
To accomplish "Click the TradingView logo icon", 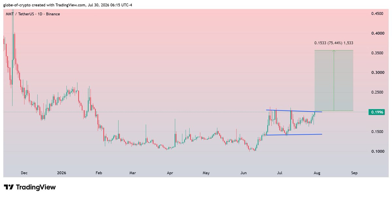I will 9,187.
